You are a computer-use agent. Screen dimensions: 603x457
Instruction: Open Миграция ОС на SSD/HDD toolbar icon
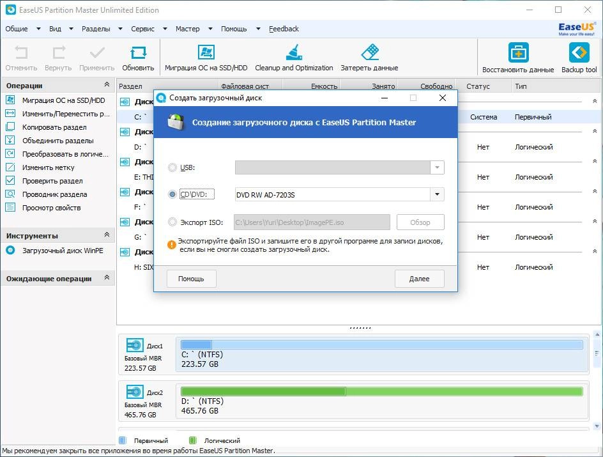206,52
